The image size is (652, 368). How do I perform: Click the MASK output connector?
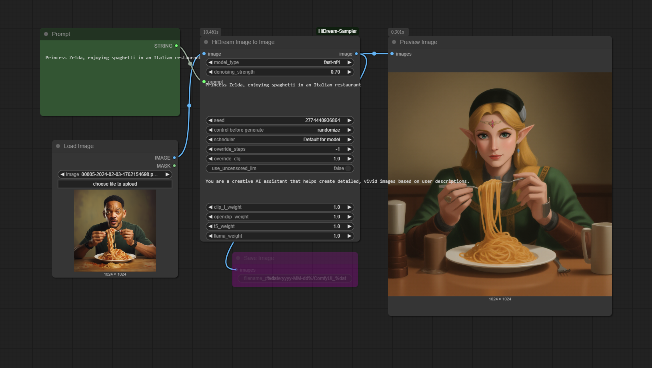click(174, 166)
